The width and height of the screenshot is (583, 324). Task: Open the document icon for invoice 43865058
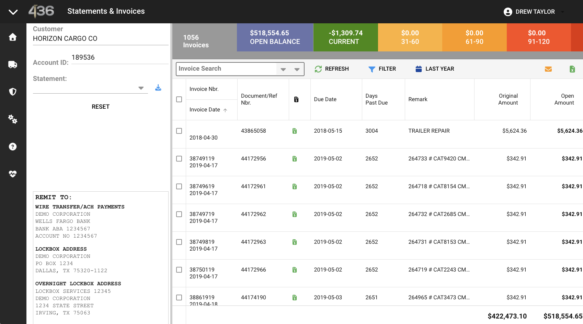point(295,131)
